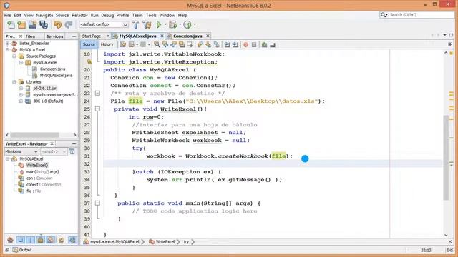Viewport: 458px width, 257px height.
Task: Open the Navigate menu
Action: click(x=44, y=15)
